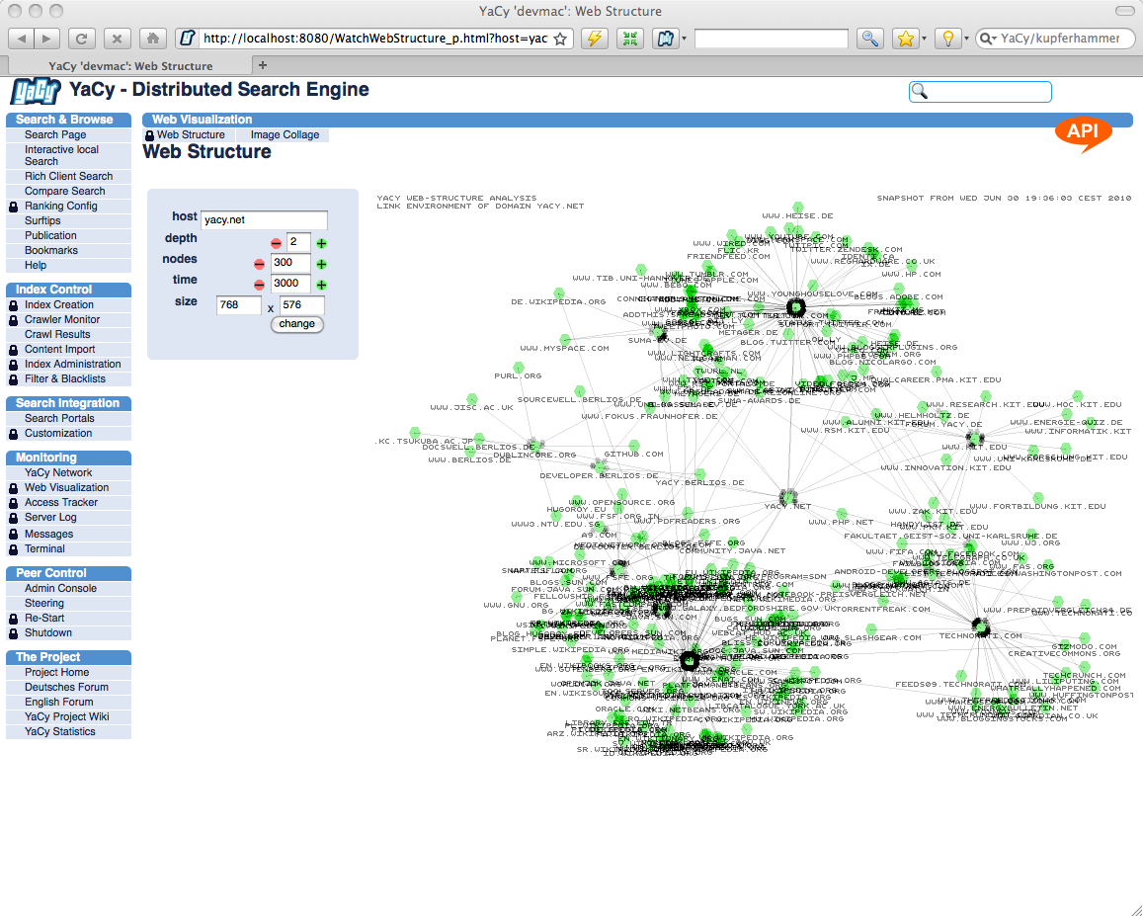Increase time with the green plus

[x=322, y=286]
